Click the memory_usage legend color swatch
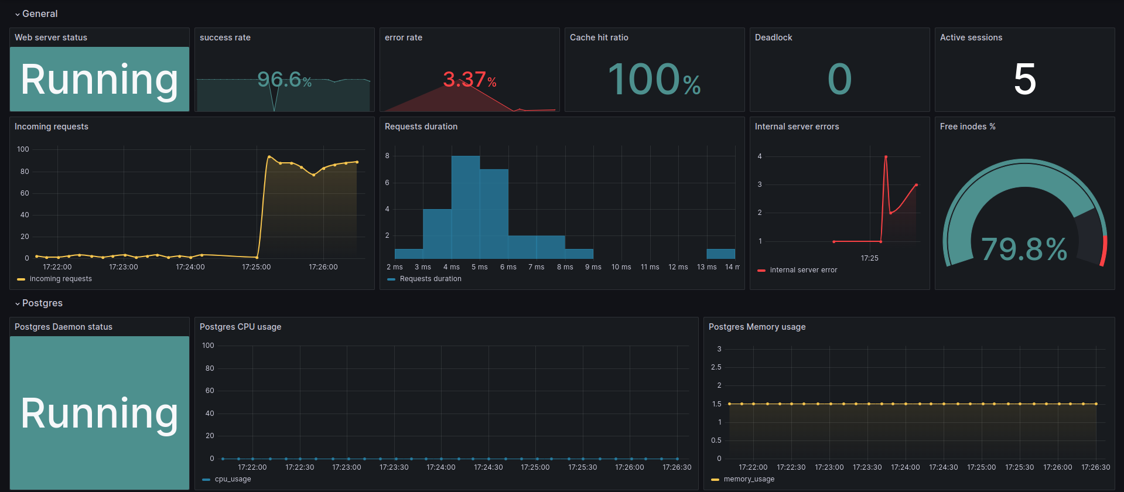The height and width of the screenshot is (492, 1124). click(x=715, y=480)
